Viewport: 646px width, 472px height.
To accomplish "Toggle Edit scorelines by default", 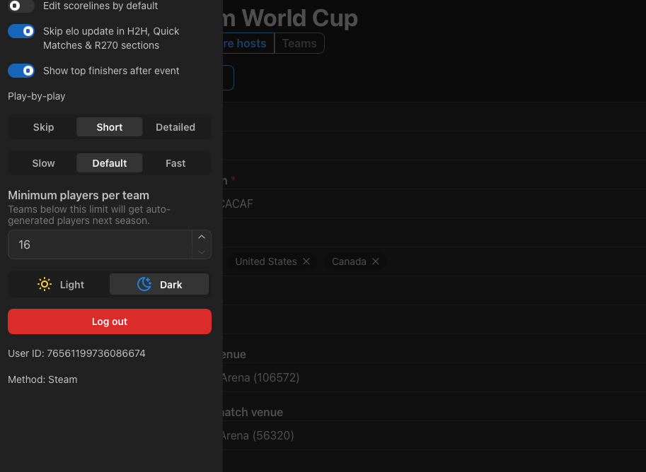I will click(21, 6).
